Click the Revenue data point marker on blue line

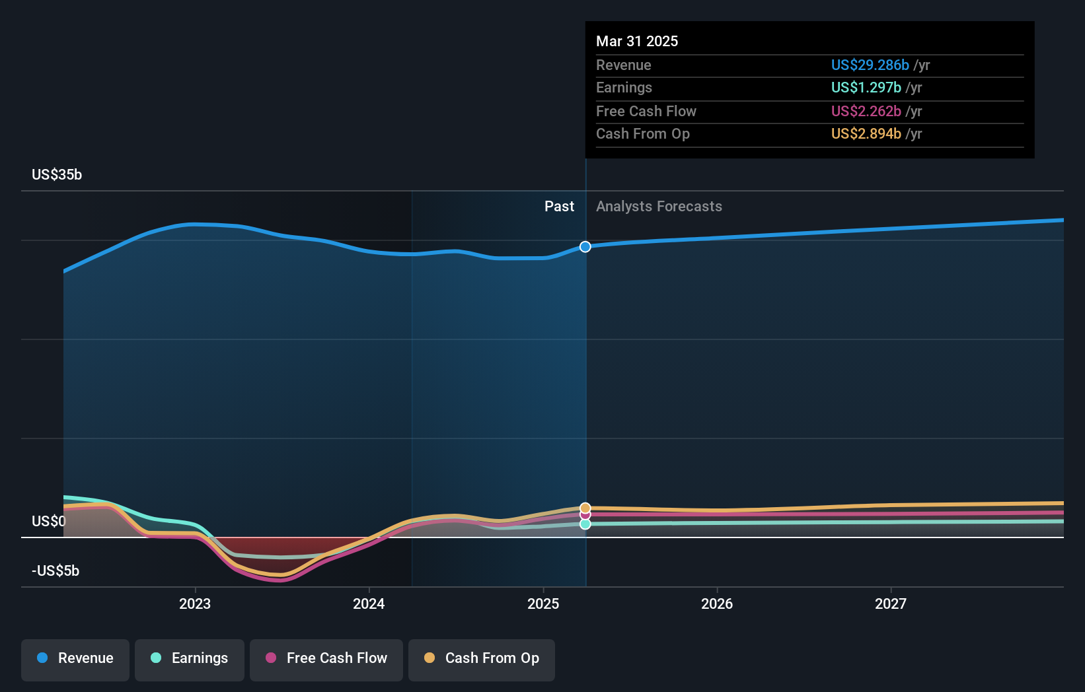(585, 247)
